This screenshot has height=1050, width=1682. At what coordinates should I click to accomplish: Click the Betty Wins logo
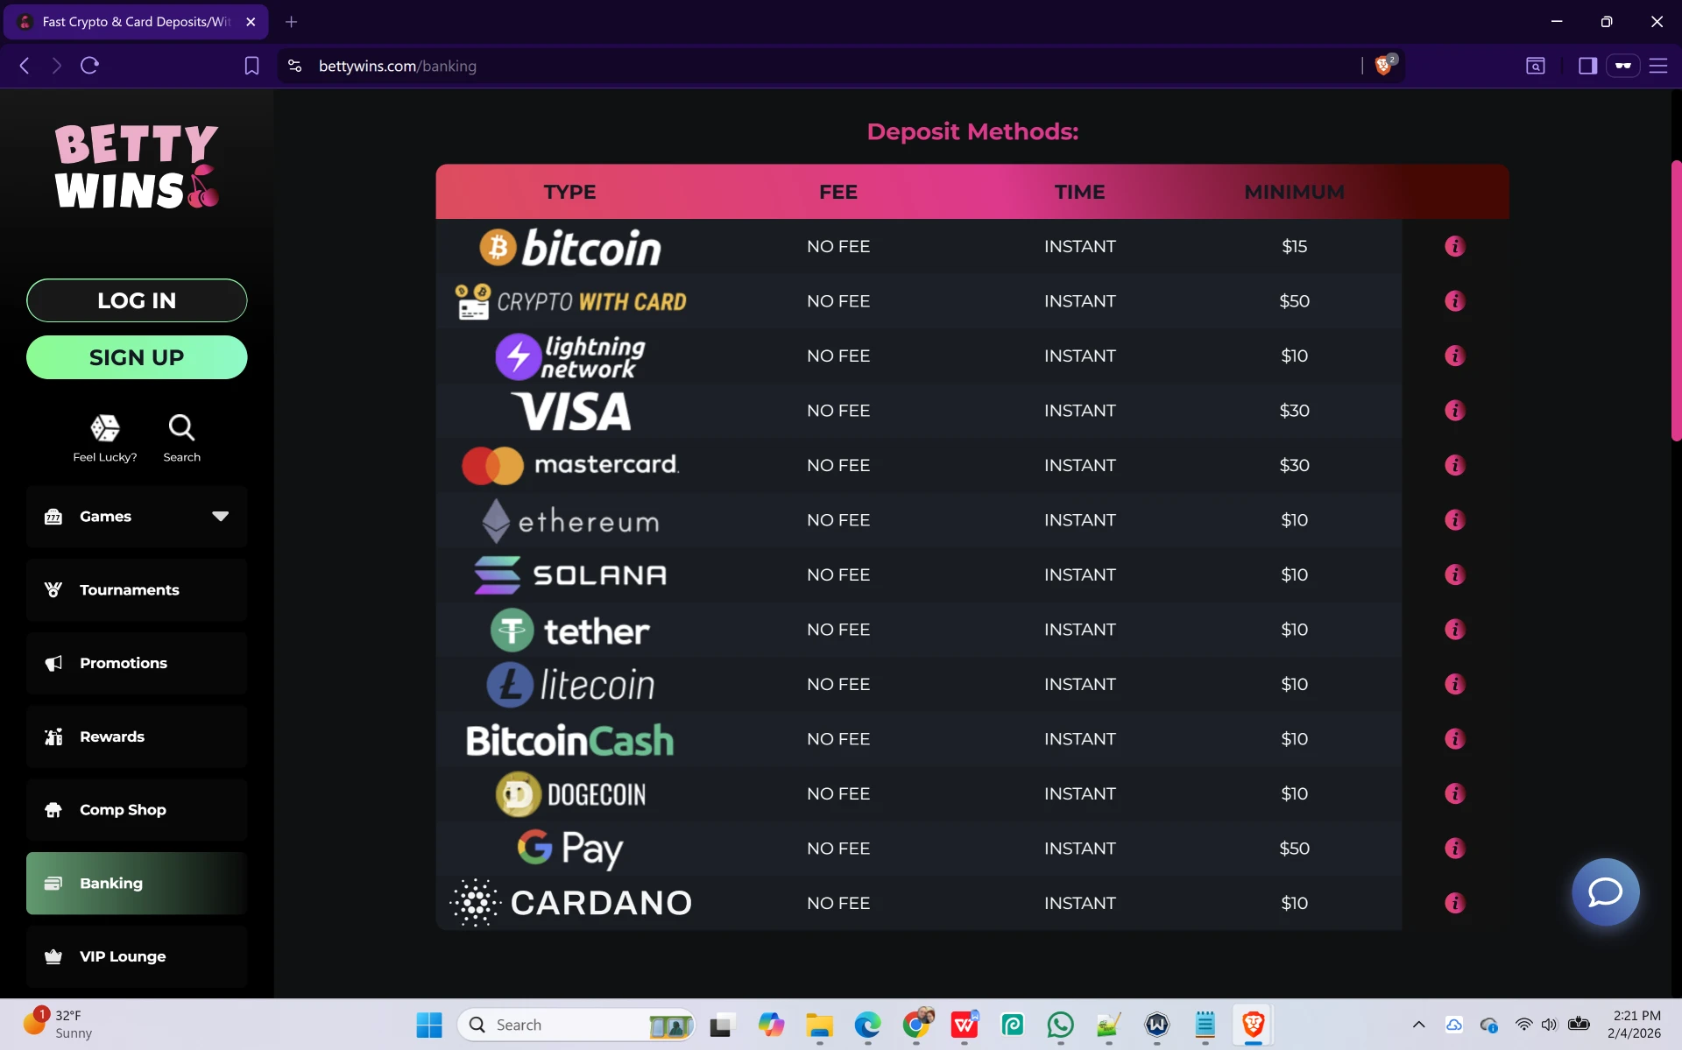coord(137,166)
